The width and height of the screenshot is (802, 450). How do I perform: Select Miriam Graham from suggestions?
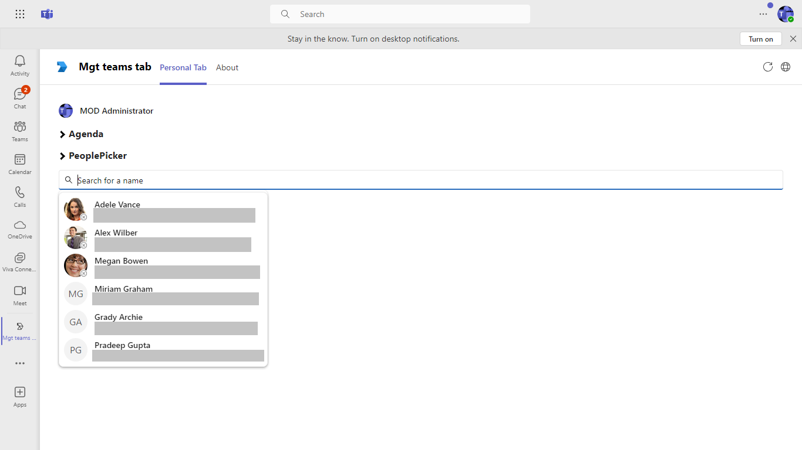pyautogui.click(x=163, y=294)
